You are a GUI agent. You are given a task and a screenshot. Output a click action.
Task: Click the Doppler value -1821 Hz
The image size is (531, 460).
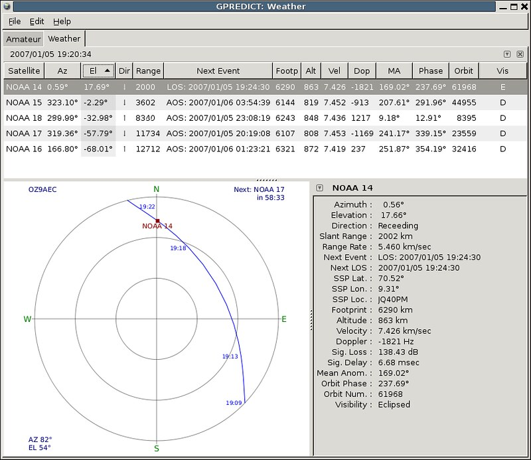click(396, 341)
